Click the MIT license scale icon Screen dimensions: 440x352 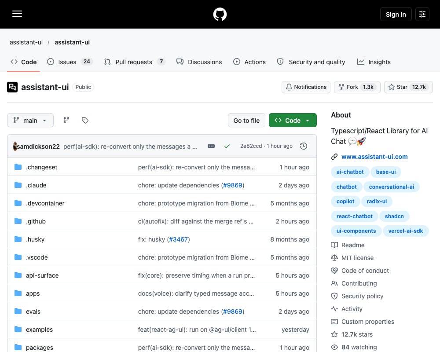(334, 258)
